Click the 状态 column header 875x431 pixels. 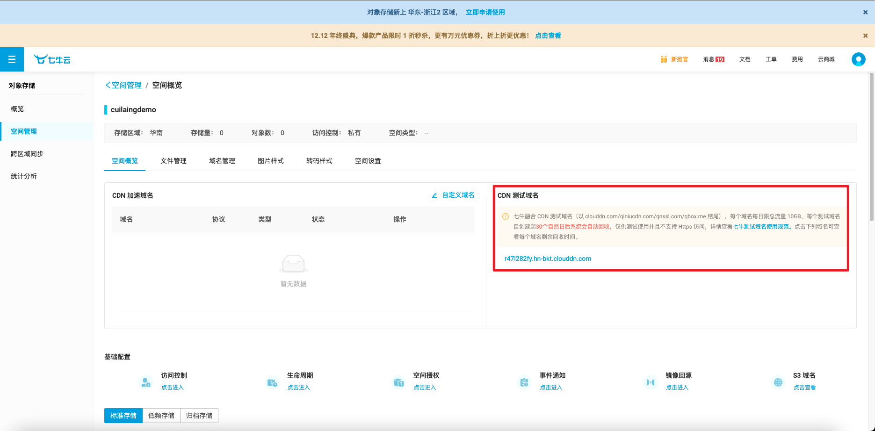pos(318,219)
